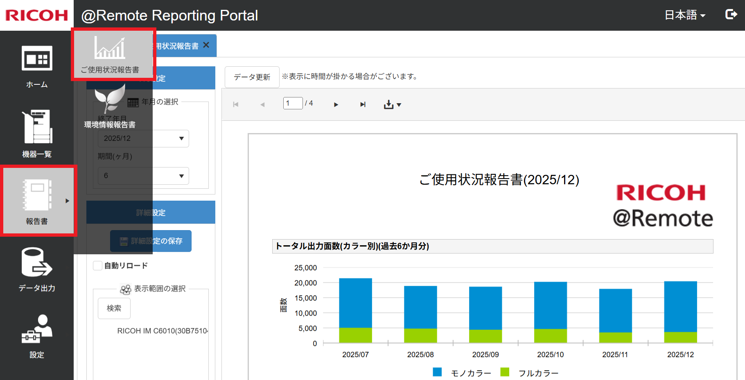The width and height of the screenshot is (745, 380).
Task: Click the 年月の選択 calendar icon
Action: (x=133, y=102)
